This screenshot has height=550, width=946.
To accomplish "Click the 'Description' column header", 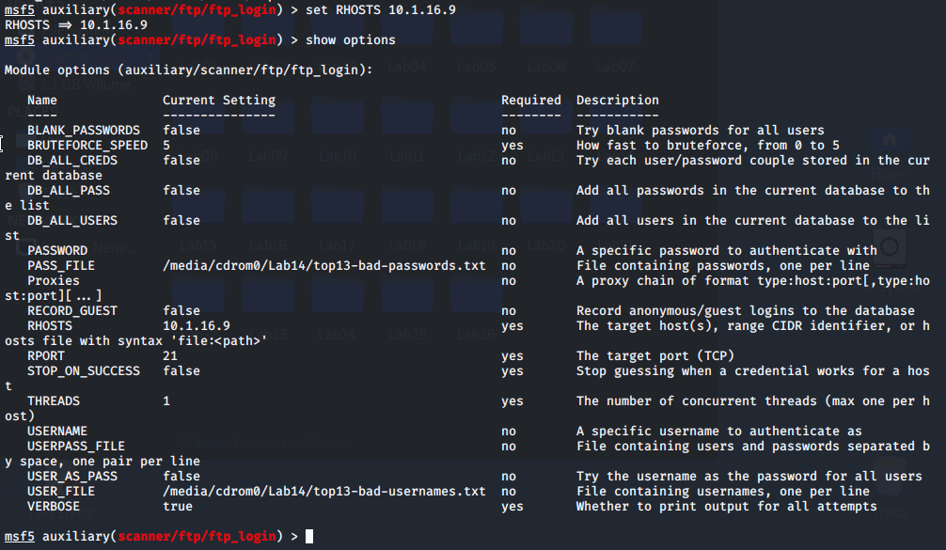I will [617, 100].
